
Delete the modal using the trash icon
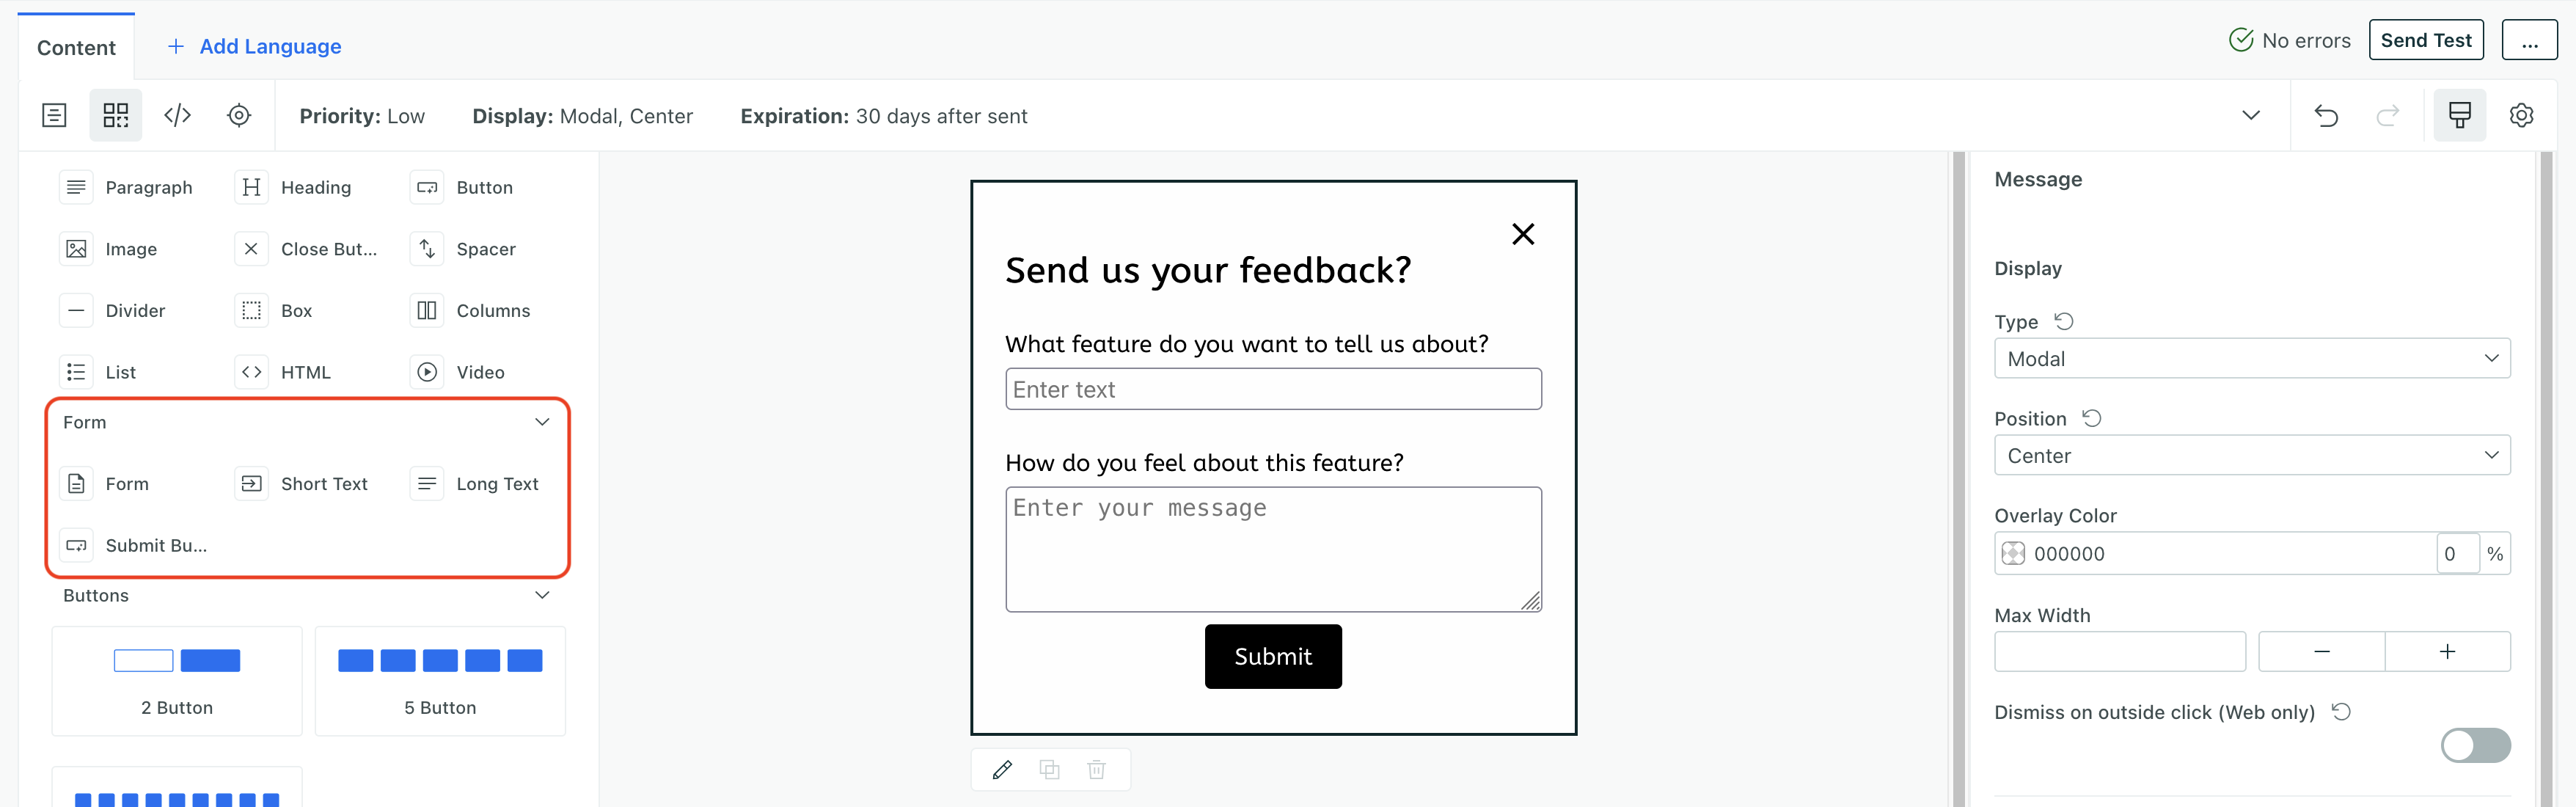[x=1096, y=769]
